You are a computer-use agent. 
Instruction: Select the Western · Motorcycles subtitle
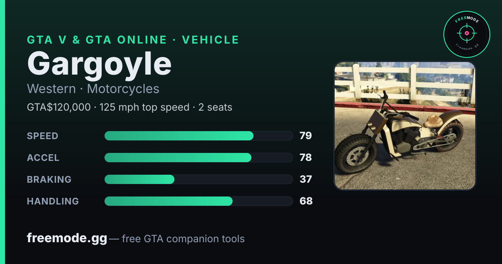[x=93, y=89]
